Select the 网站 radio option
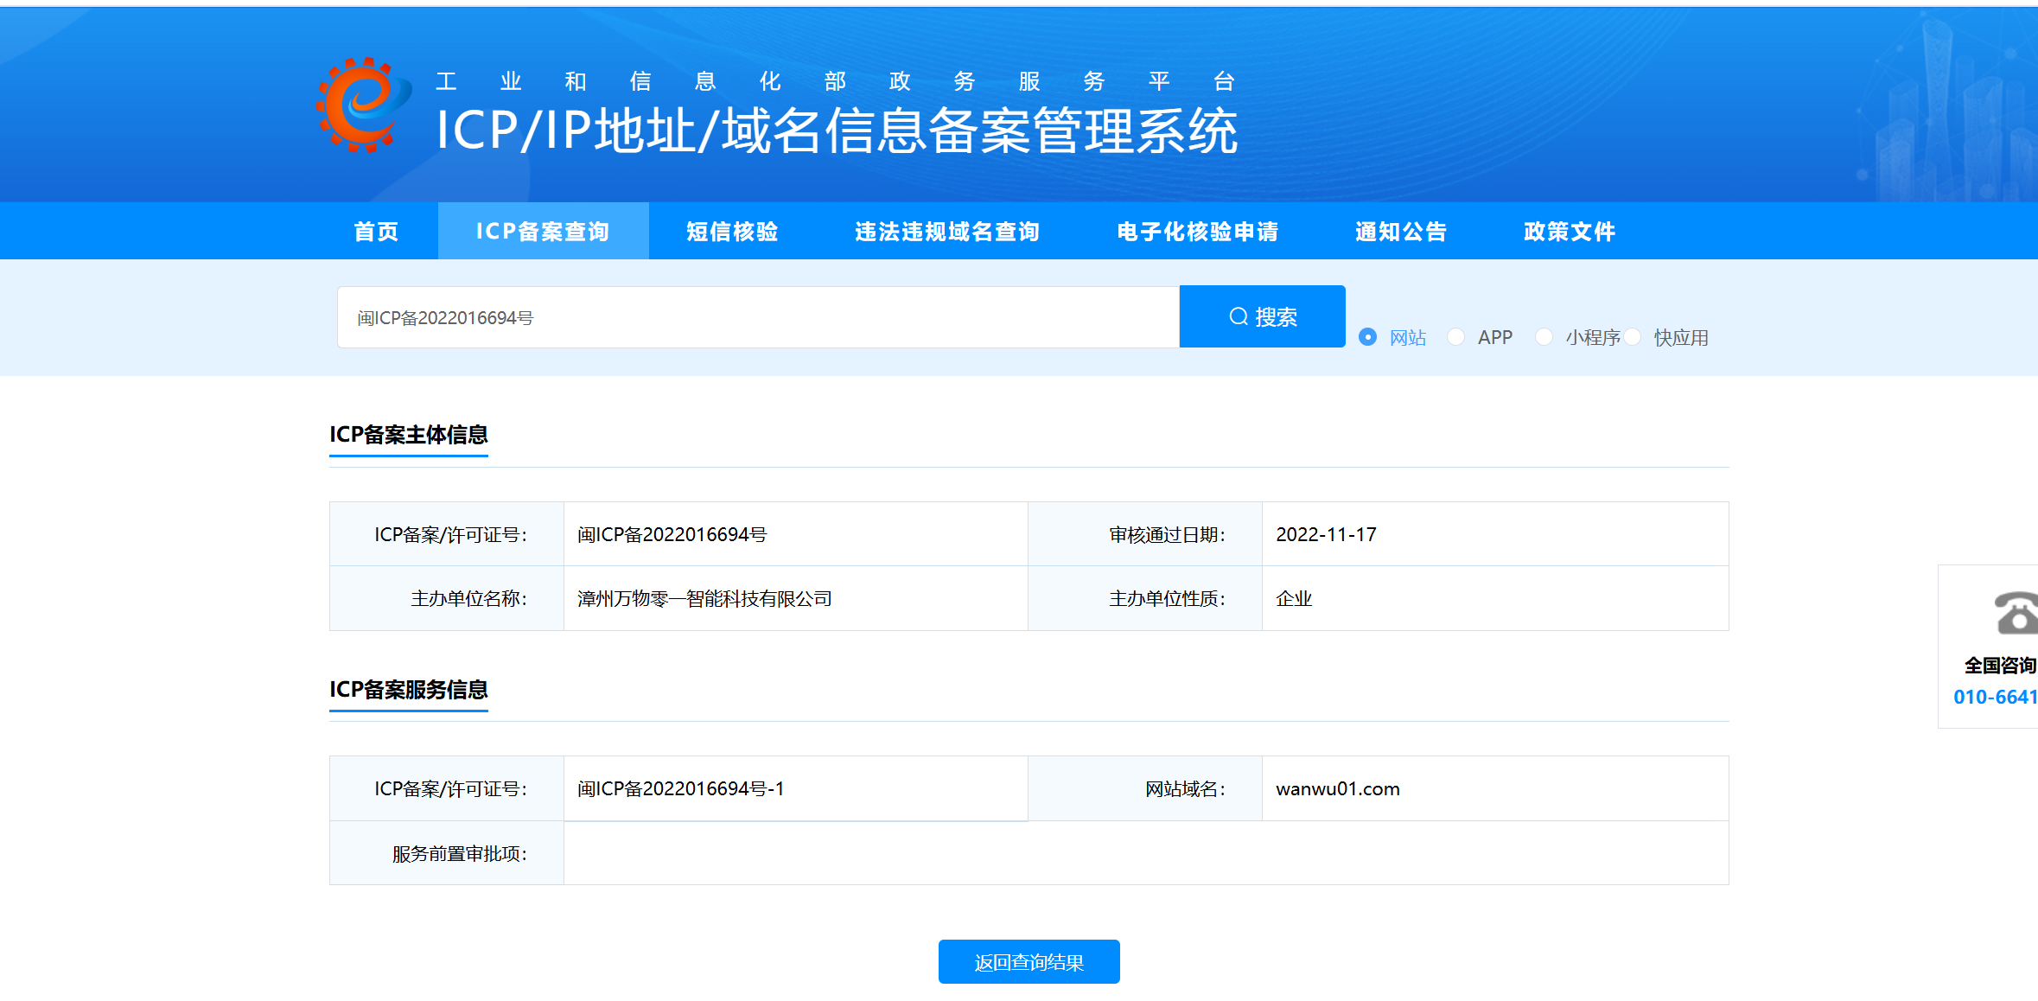 1367,337
